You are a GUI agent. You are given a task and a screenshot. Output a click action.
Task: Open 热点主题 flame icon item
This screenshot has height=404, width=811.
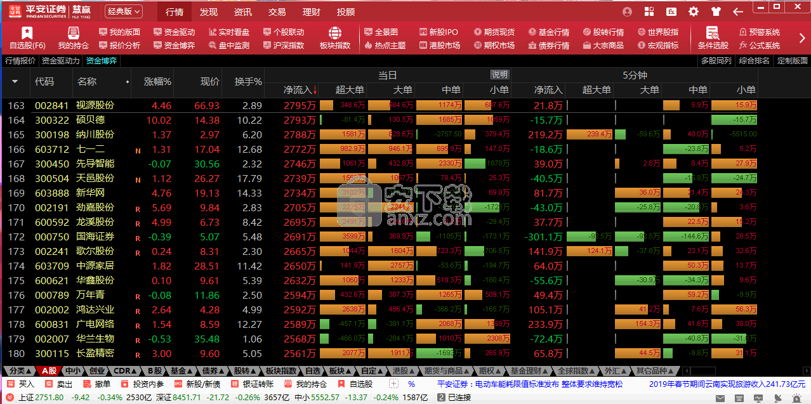tap(385, 45)
